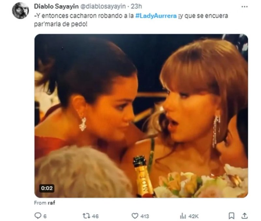Click the 0:02 video duration badge
Viewport: 261px width, 221px height.
point(47,188)
